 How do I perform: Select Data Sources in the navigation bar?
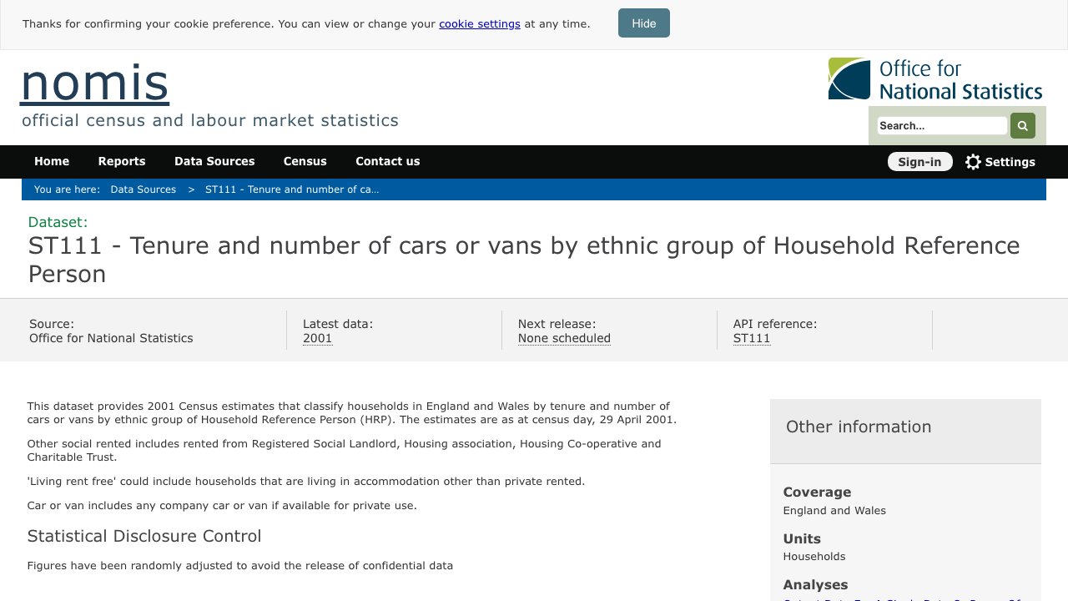[x=214, y=161]
